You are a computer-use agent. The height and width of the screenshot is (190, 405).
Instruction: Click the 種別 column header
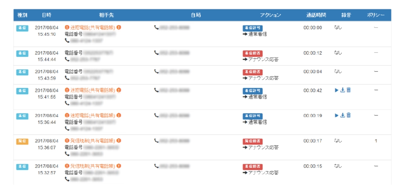click(x=22, y=15)
